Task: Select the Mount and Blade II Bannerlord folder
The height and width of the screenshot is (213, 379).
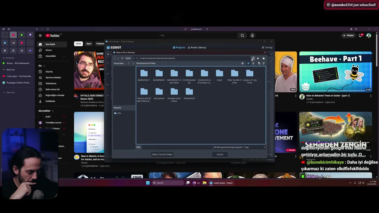Action: click(x=144, y=95)
